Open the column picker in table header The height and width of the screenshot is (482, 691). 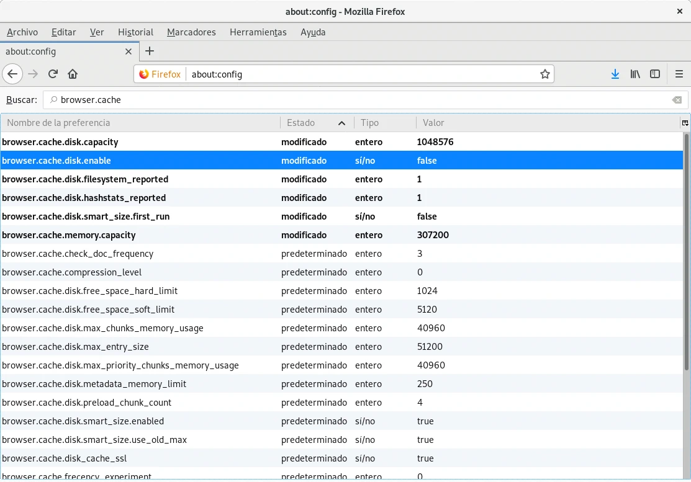pos(685,123)
